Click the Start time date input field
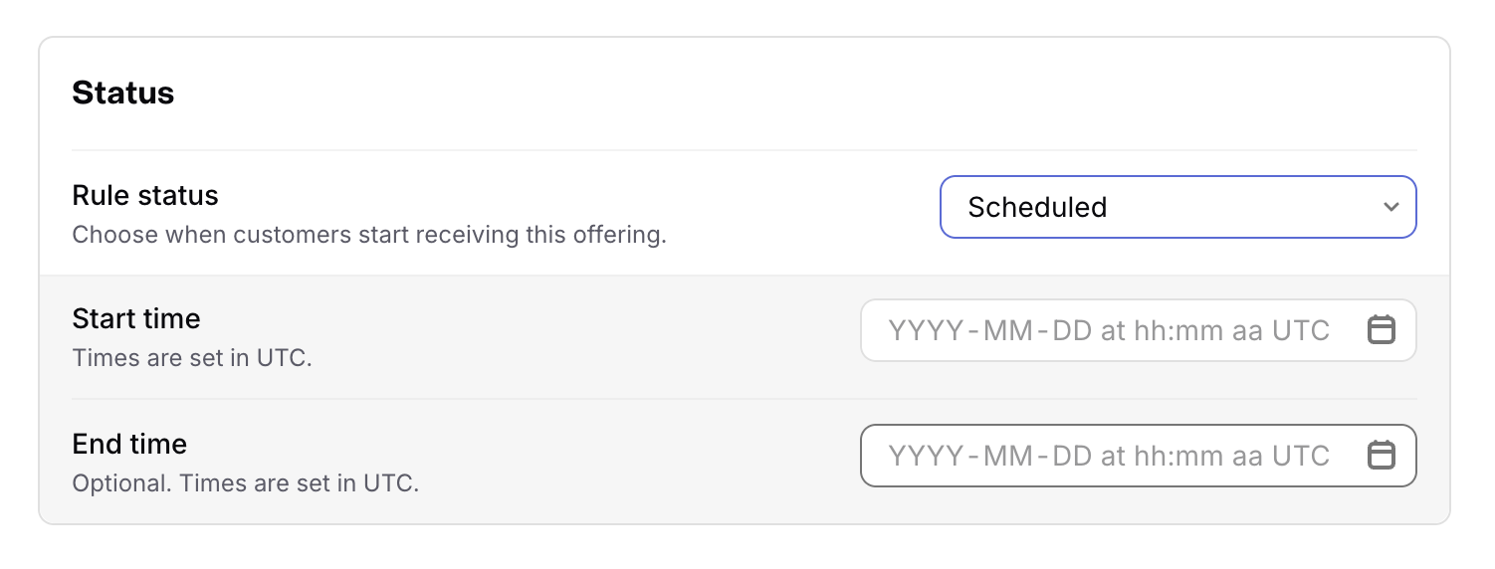 coord(1138,330)
